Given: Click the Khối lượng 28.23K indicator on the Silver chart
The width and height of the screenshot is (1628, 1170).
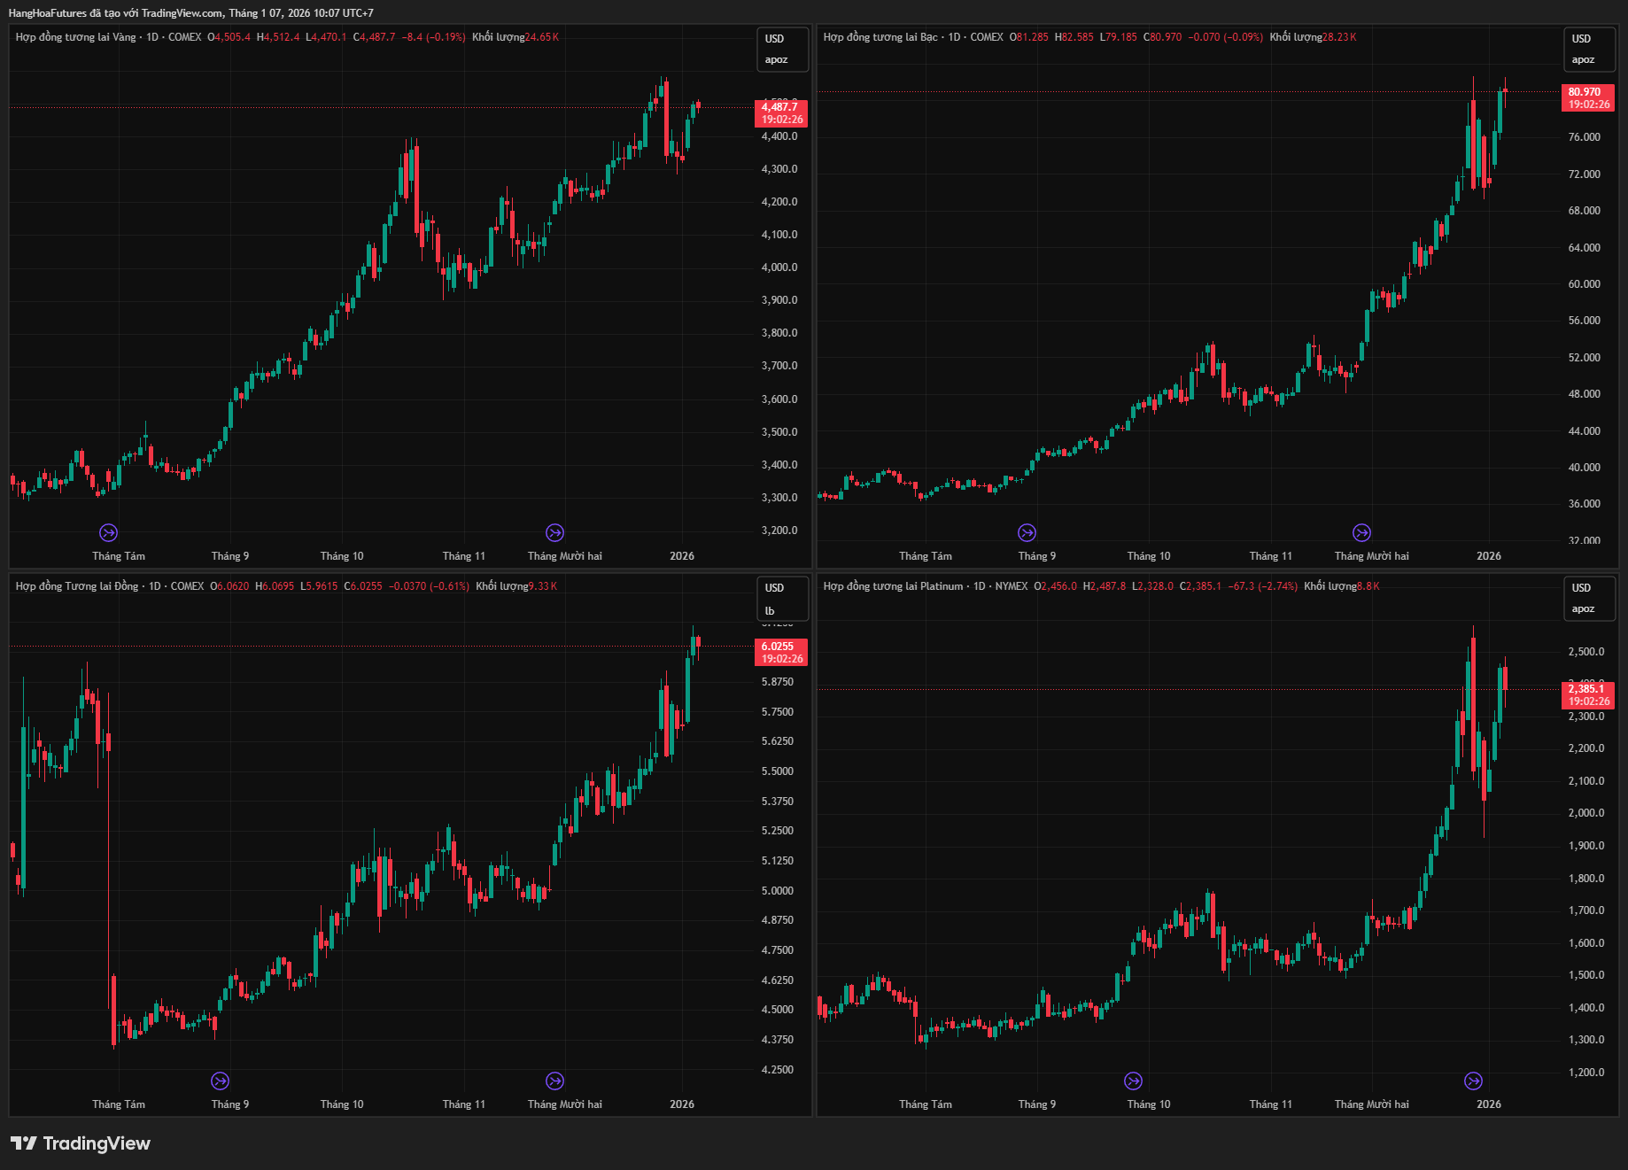Looking at the screenshot, I should pos(1313,37).
